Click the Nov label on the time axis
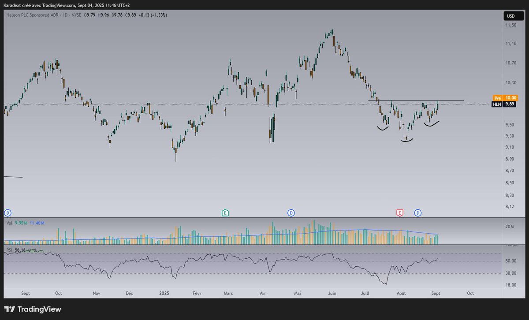Screen dimensions: 529x320 tap(97, 293)
